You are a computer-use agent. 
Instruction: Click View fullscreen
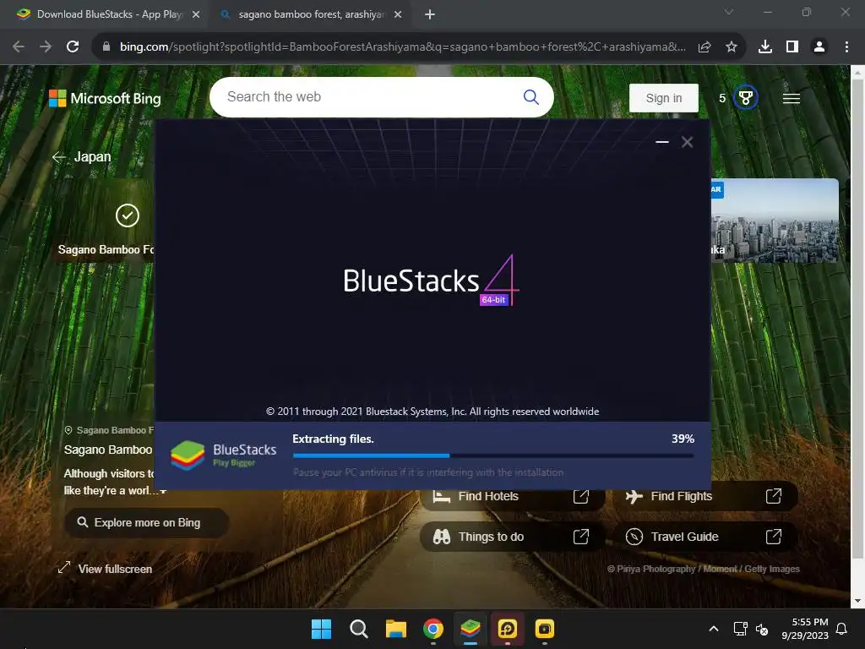tap(105, 569)
